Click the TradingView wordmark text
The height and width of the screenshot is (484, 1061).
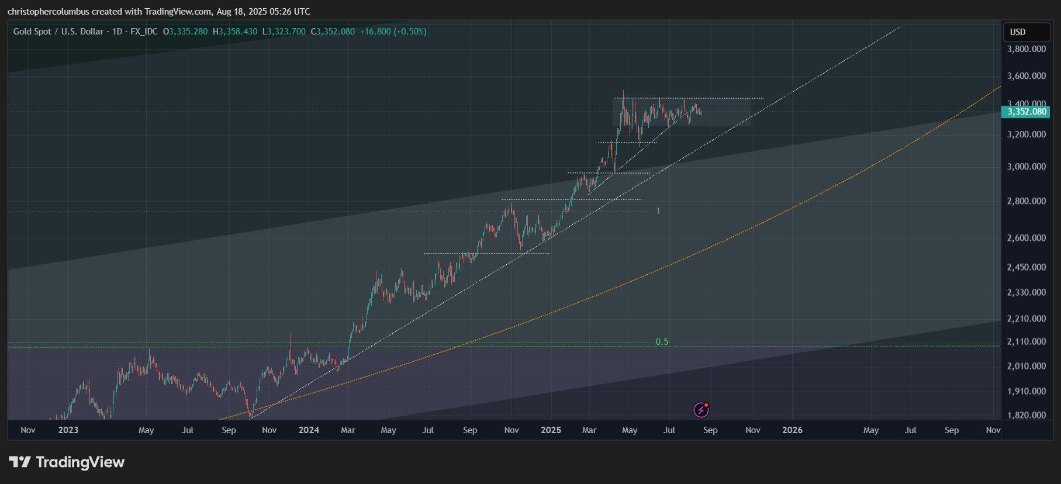pos(81,462)
